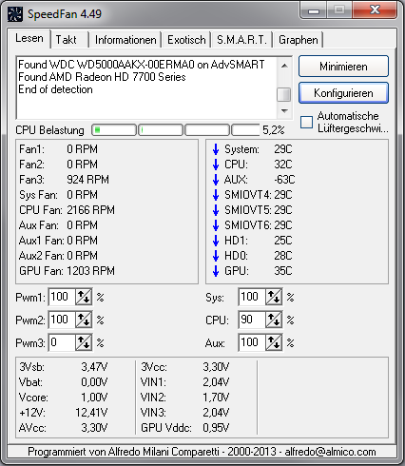Screen dimensions: 405x466
Task: Click the 5,2% CPU load value
Action: (274, 130)
